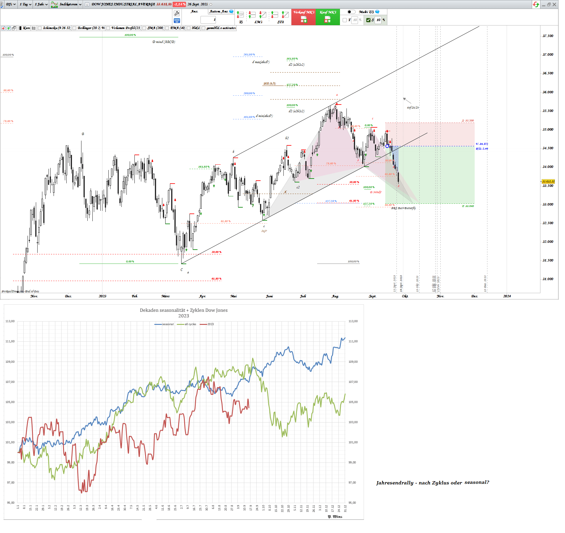Click the blue keyboard shortcuts icon

pyautogui.click(x=177, y=20)
